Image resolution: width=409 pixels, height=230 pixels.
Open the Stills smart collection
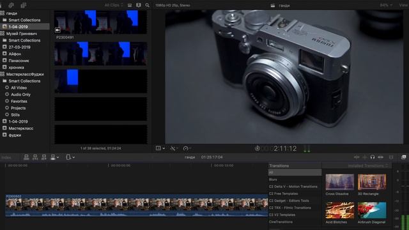click(15, 115)
